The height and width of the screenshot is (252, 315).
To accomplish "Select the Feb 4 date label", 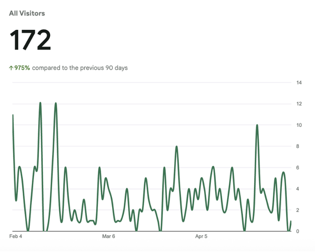I will pos(16,236).
